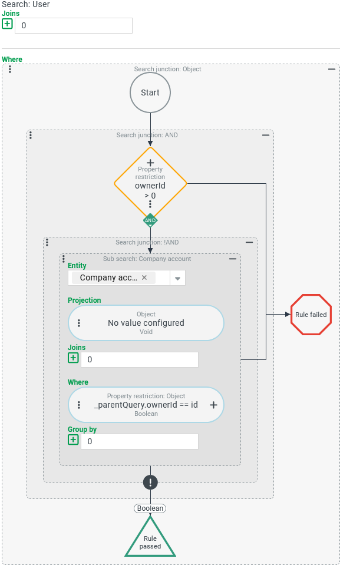Click the negation exclamation mark circle
This screenshot has width=340, height=565.
pos(150,482)
